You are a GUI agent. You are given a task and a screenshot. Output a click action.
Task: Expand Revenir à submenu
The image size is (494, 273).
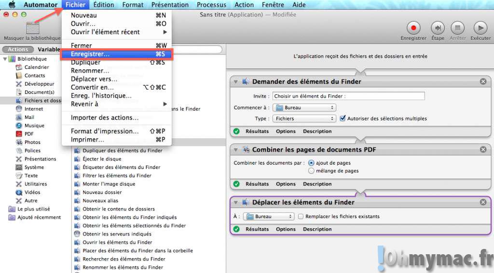pos(117,104)
